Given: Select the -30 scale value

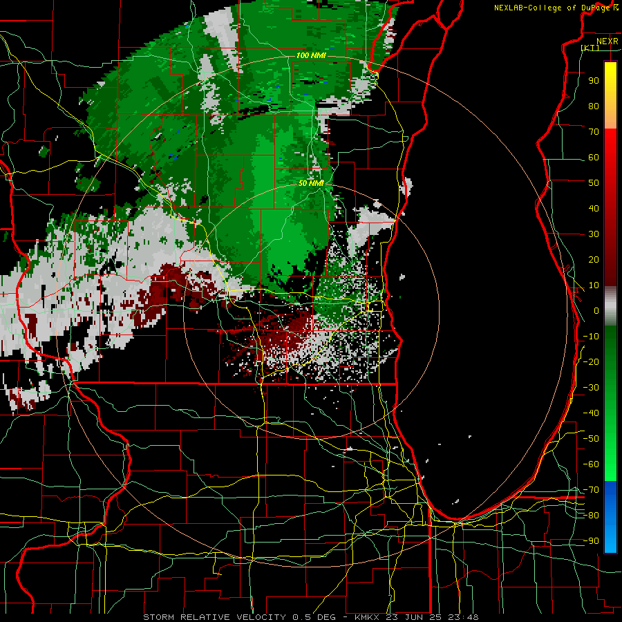Looking at the screenshot, I should pyautogui.click(x=591, y=388).
